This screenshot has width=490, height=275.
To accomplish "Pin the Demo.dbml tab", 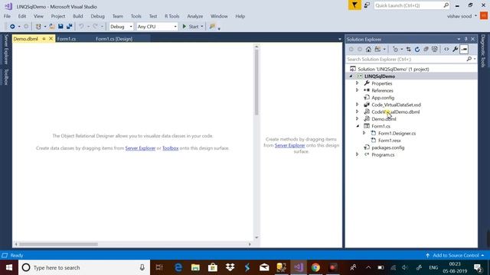I will (x=44, y=39).
